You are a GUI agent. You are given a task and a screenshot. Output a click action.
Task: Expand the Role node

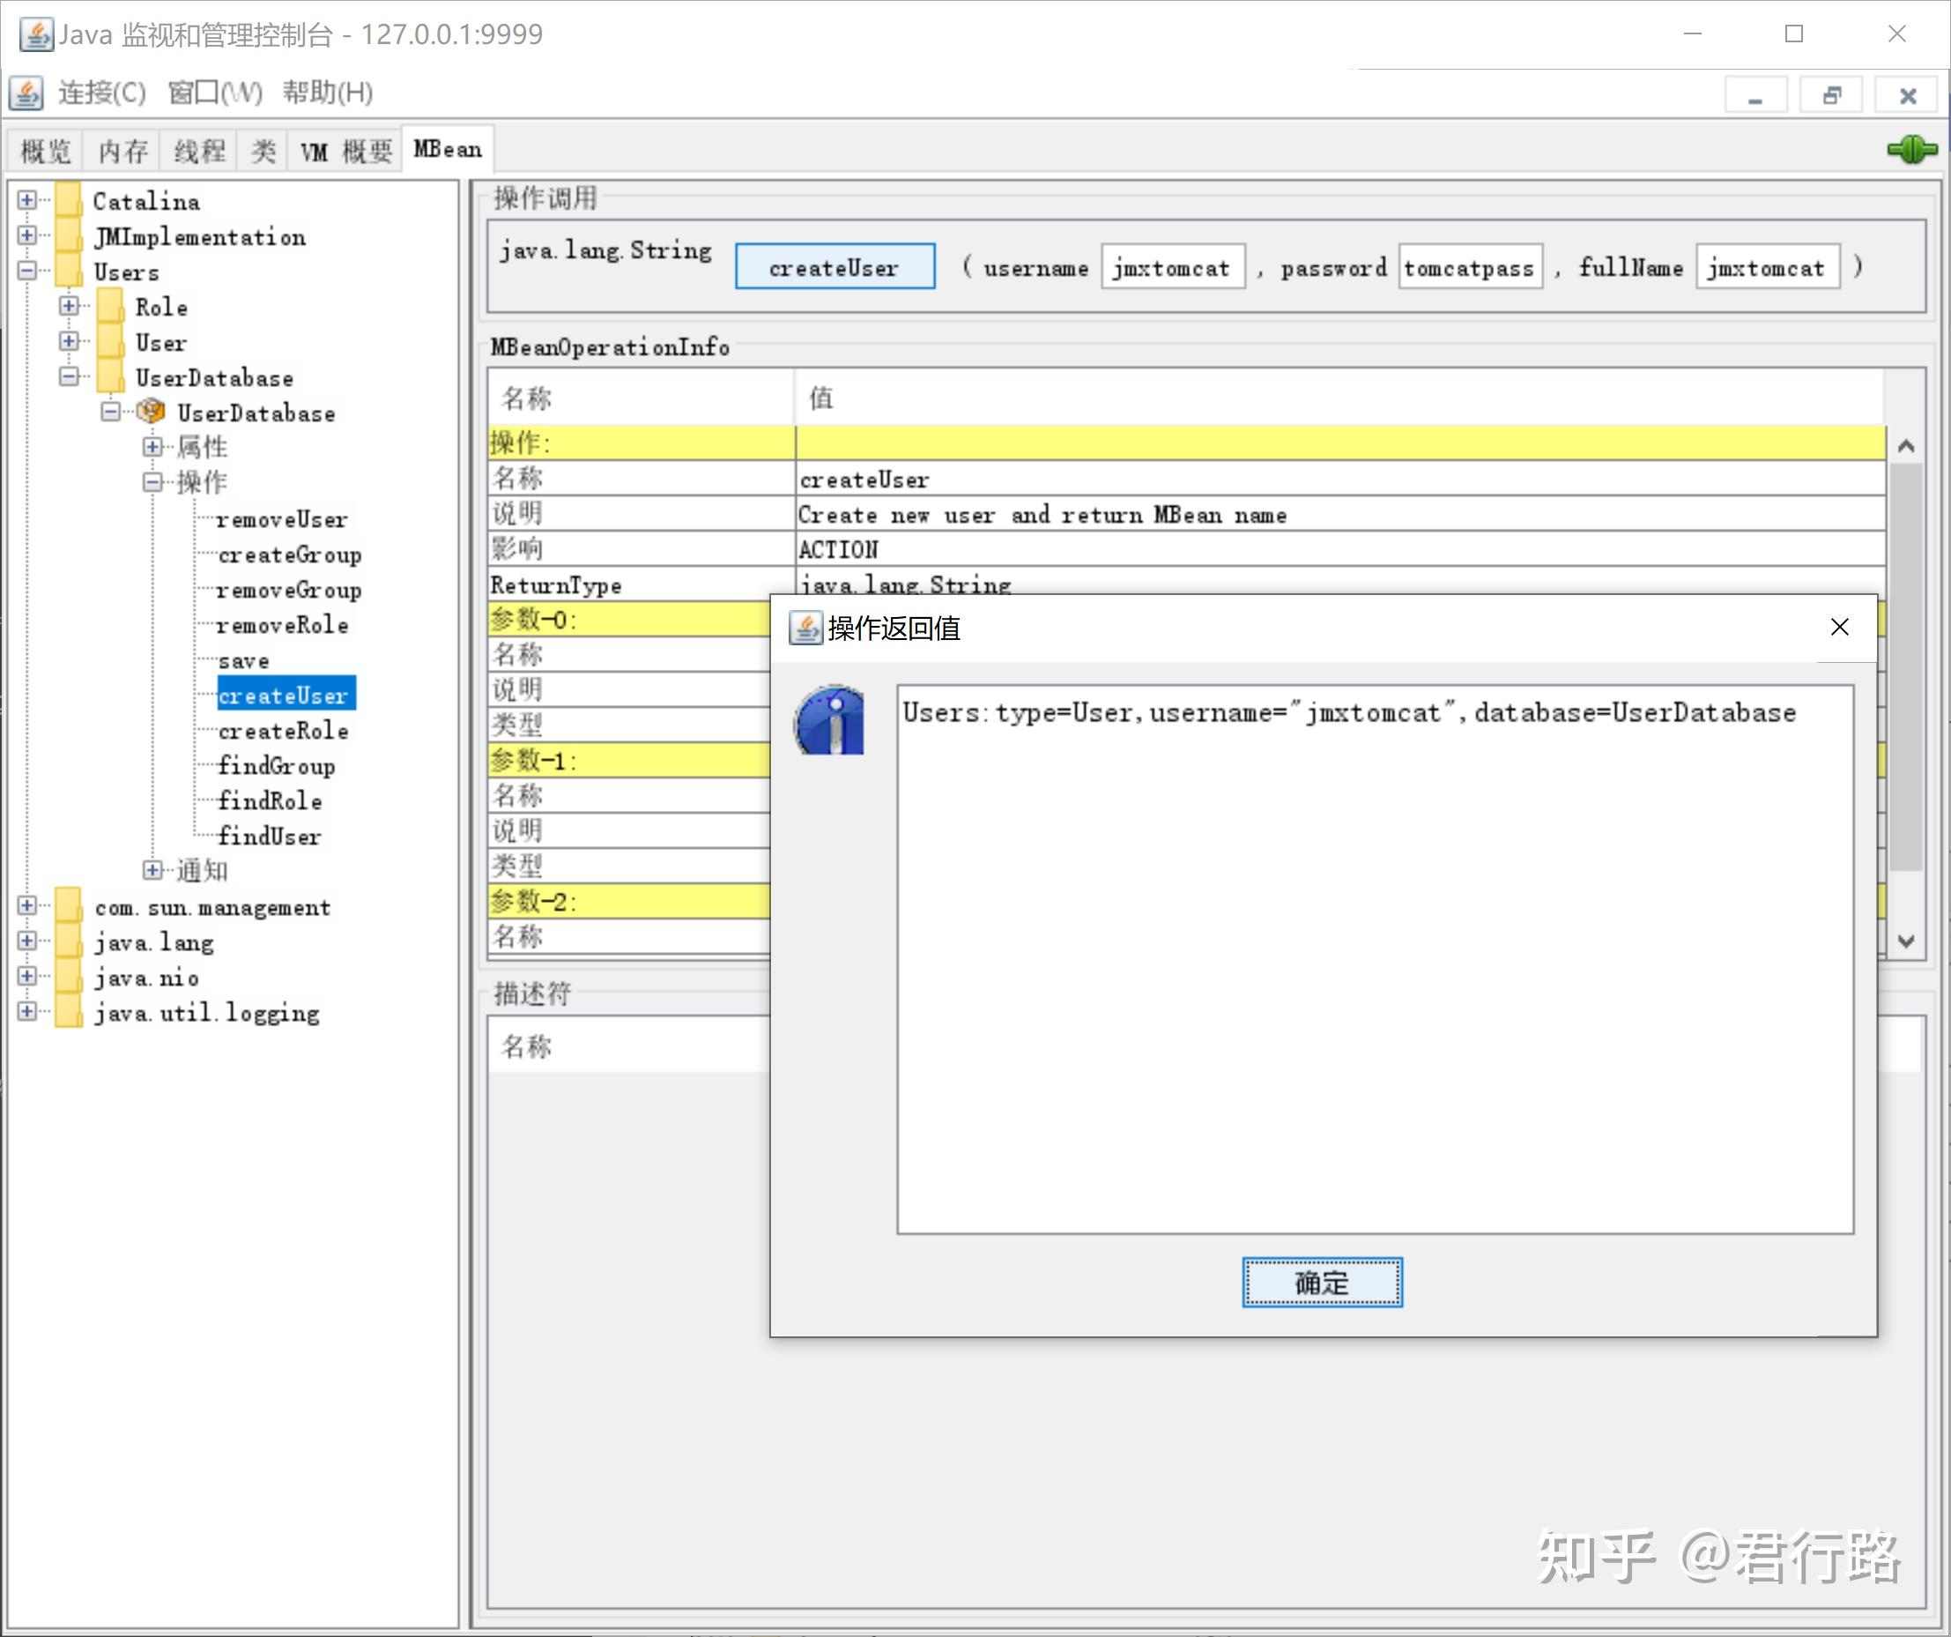pos(69,306)
